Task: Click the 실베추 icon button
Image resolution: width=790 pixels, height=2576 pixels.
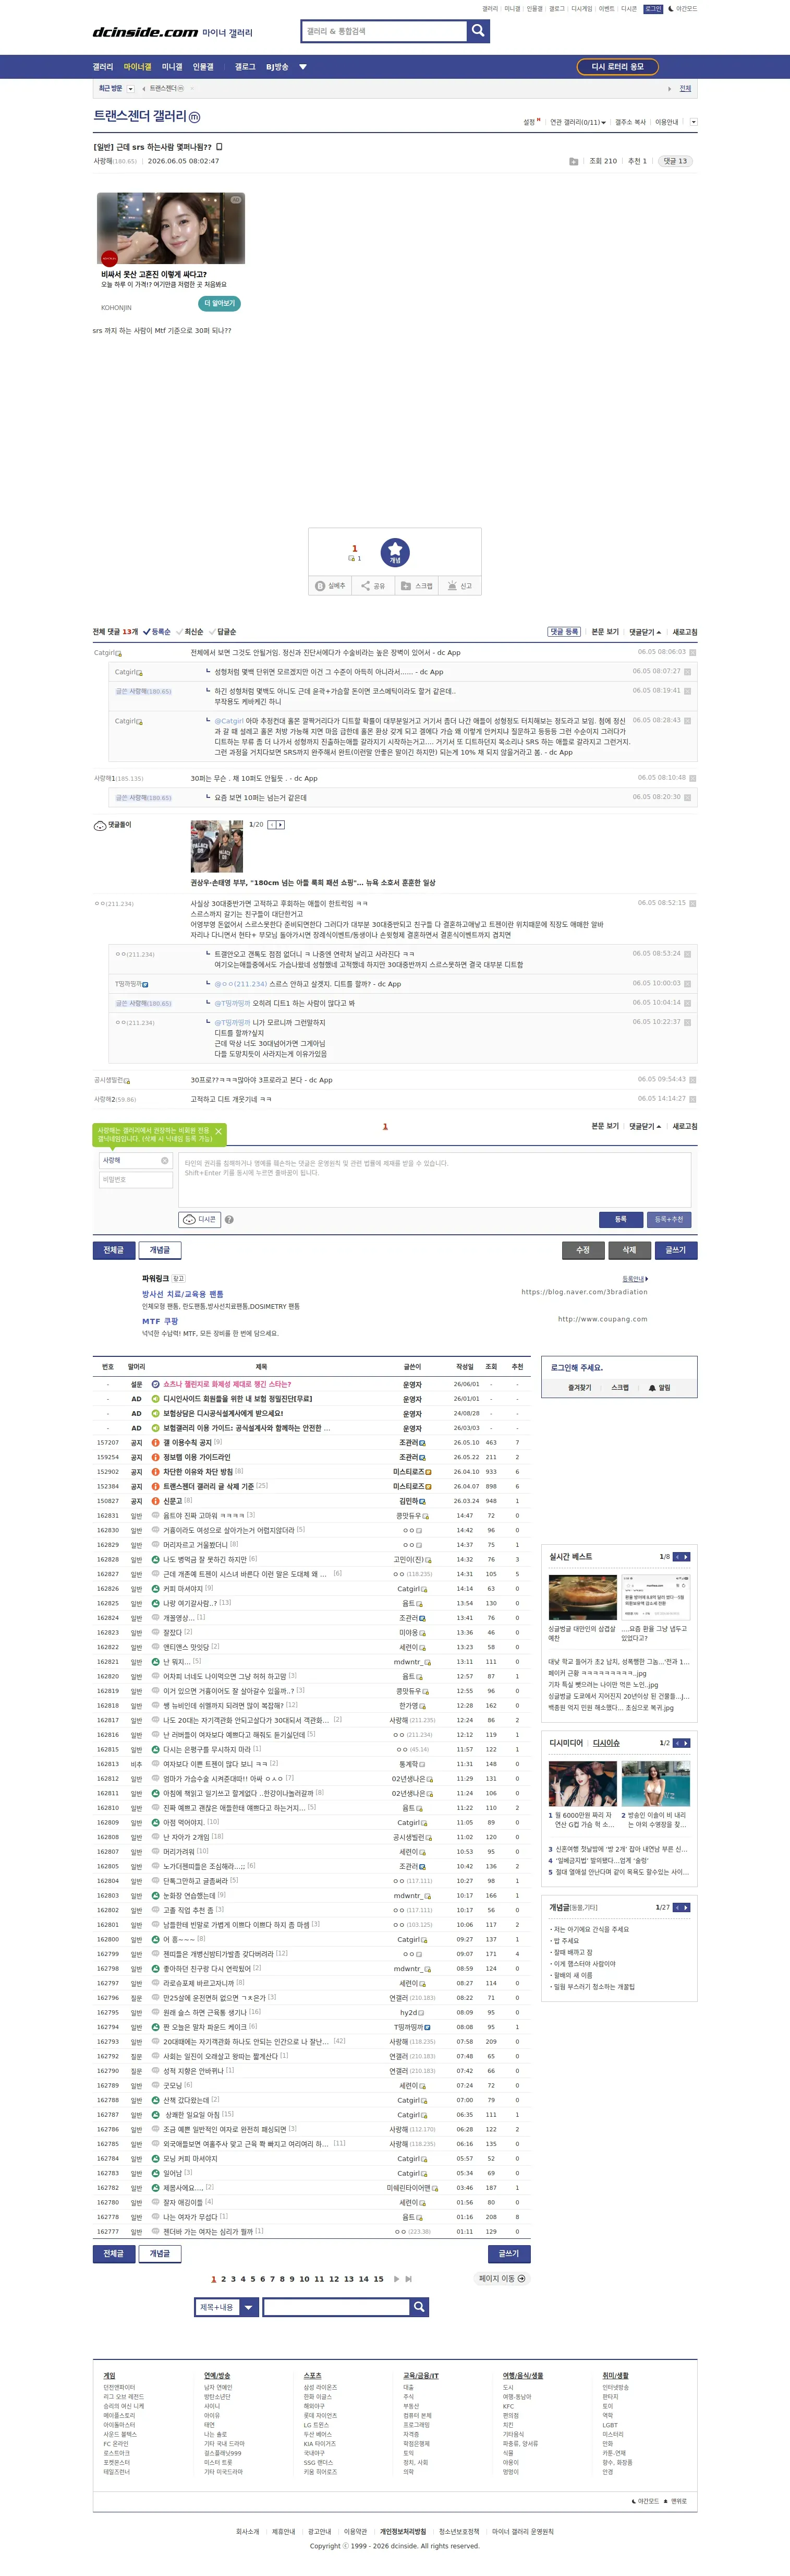Action: point(331,586)
